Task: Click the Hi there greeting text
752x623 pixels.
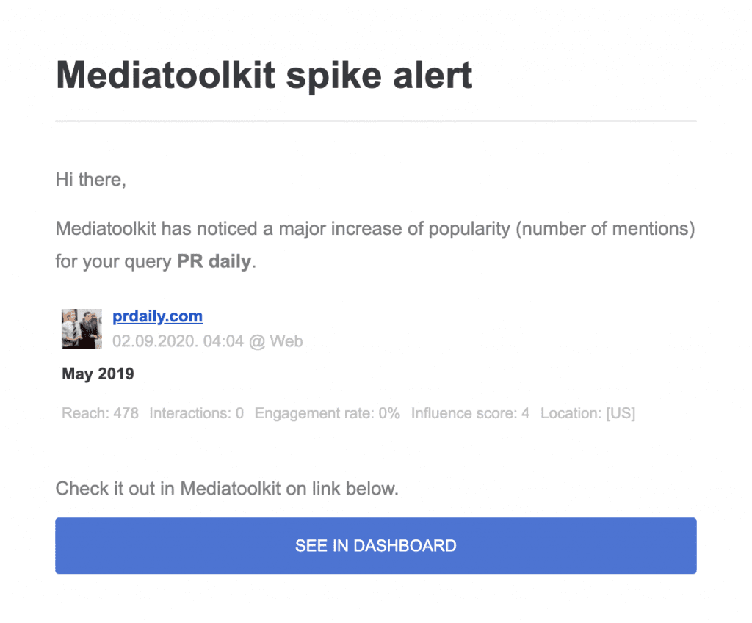Action: point(90,179)
